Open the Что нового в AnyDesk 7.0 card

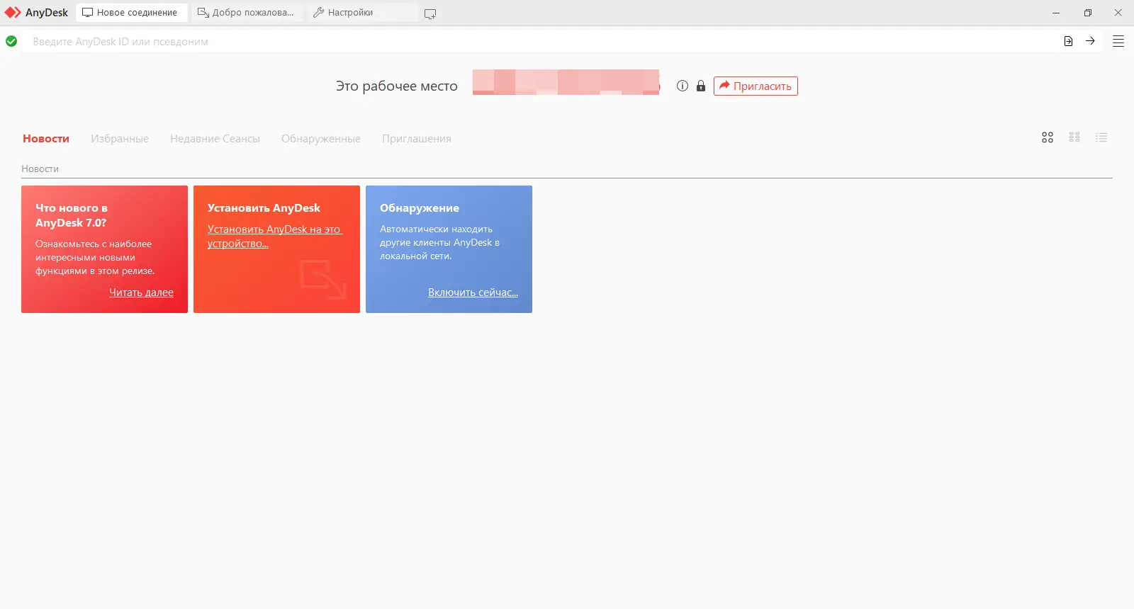[104, 249]
